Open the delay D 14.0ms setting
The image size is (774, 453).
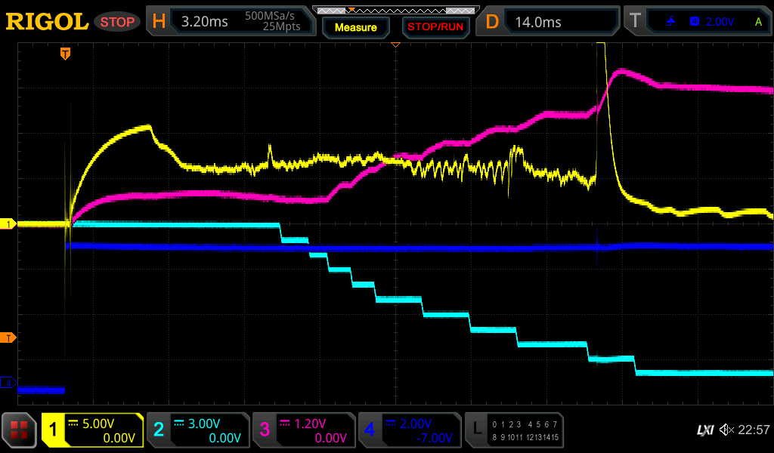(551, 21)
